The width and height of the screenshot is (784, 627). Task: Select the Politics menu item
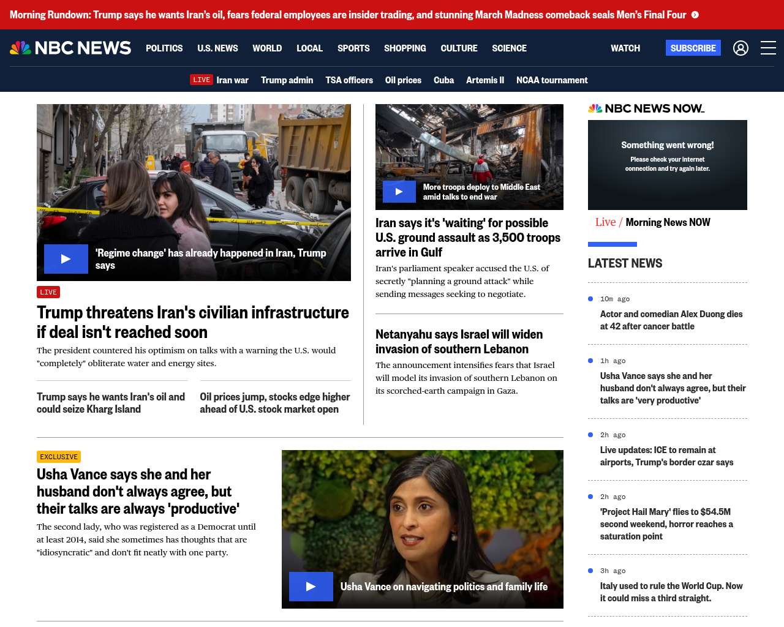coord(164,48)
